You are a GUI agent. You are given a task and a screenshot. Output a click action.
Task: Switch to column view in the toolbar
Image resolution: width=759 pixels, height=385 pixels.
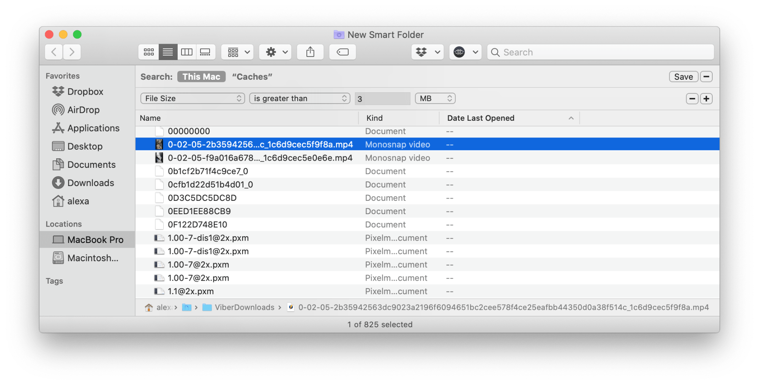186,52
